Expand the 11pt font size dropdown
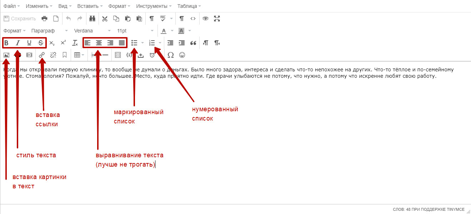Viewport: 471px width, 214px height. click(135, 31)
